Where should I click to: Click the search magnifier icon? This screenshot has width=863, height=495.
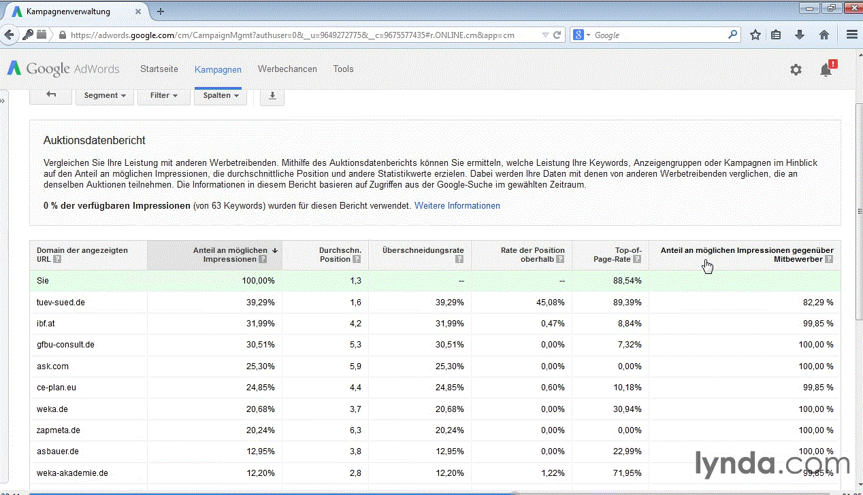click(x=732, y=35)
